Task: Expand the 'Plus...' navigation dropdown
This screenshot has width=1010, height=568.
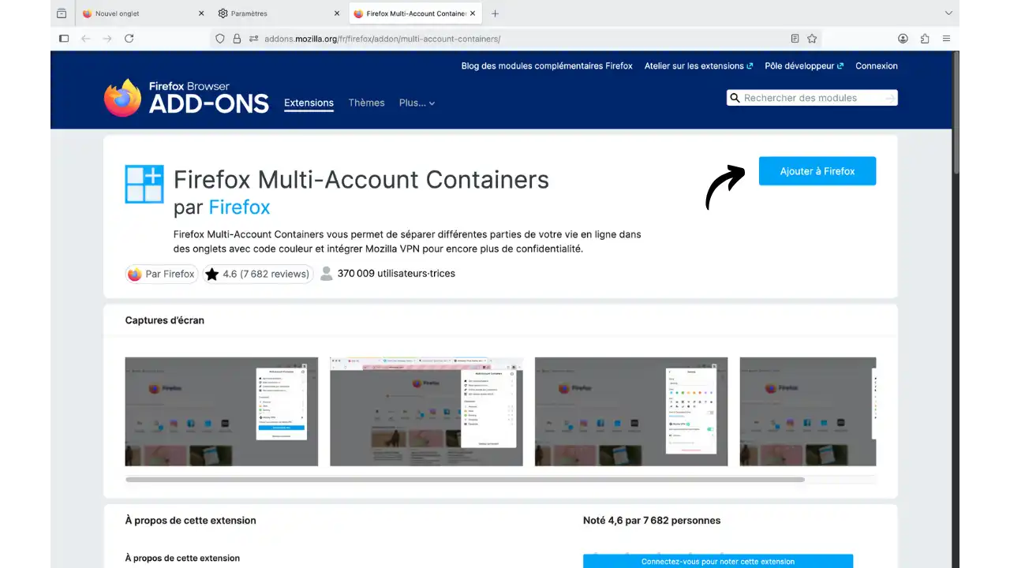Action: pyautogui.click(x=416, y=103)
